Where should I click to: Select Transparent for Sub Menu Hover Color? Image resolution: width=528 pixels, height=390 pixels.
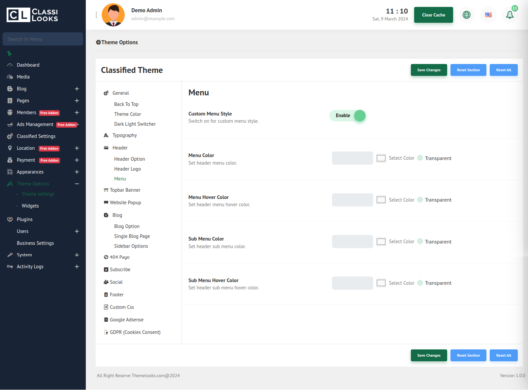point(420,283)
